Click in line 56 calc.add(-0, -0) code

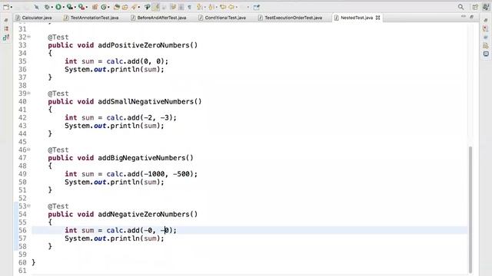(141, 230)
